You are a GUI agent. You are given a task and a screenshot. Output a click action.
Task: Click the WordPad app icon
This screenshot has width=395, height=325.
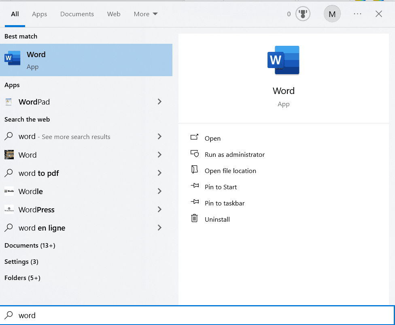(8, 101)
